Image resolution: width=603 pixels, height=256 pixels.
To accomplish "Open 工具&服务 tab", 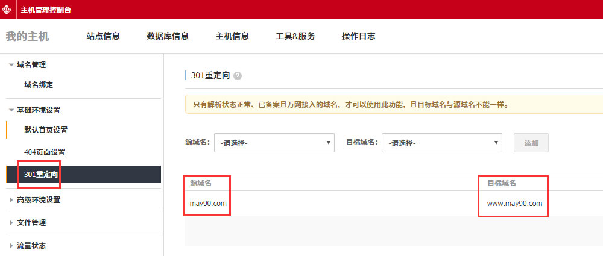I will (295, 36).
